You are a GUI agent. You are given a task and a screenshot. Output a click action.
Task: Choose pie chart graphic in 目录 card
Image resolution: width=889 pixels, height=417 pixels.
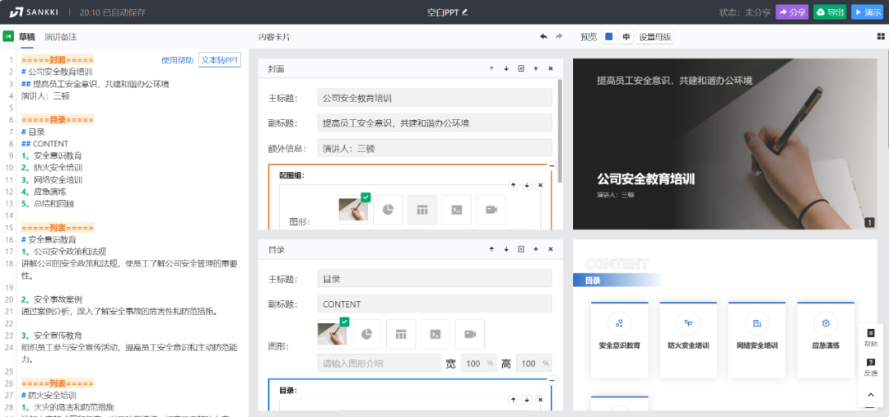[366, 334]
